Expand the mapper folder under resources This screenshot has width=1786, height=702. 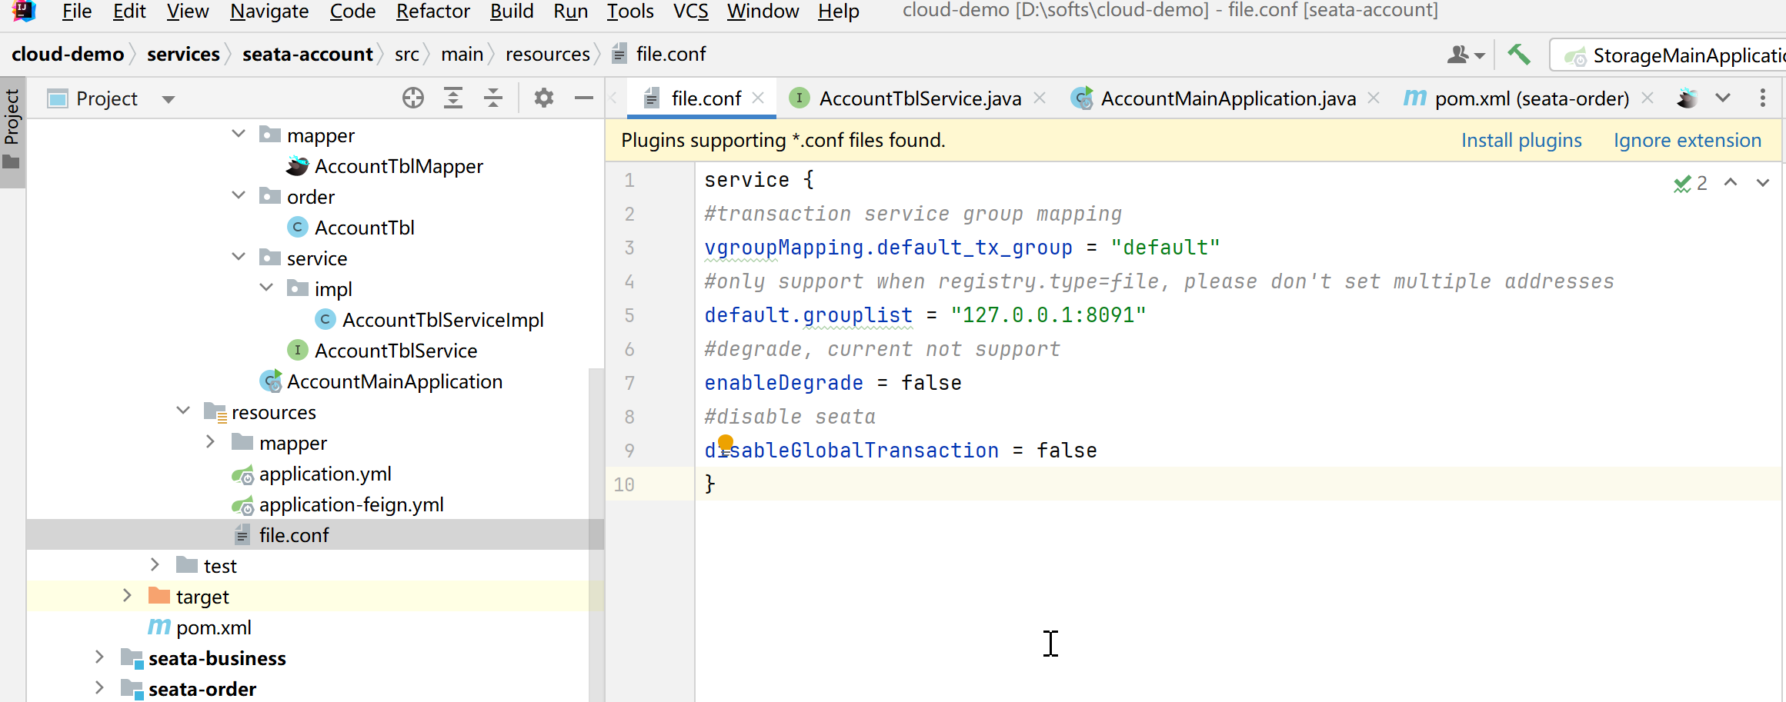[x=210, y=442]
